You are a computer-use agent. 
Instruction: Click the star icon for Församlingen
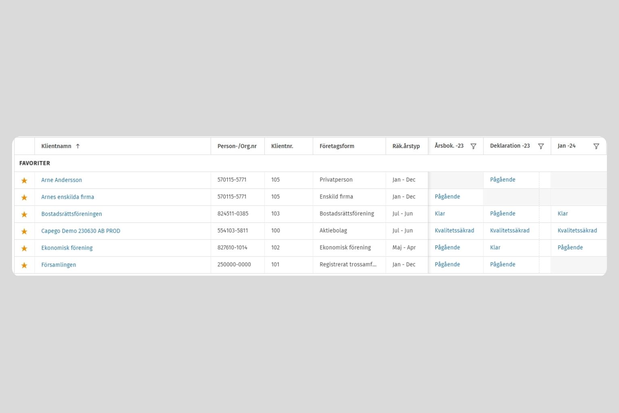point(24,265)
